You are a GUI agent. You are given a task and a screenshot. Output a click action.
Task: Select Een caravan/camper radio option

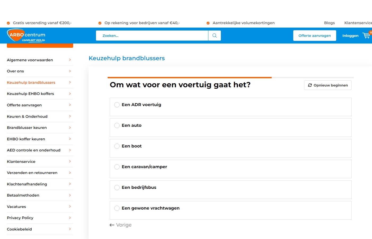[117, 167]
